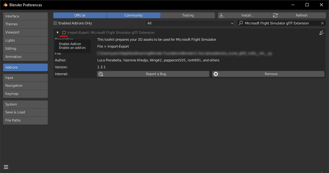The height and width of the screenshot is (173, 329).
Task: Open the hamburger preferences menu
Action: tap(6, 167)
